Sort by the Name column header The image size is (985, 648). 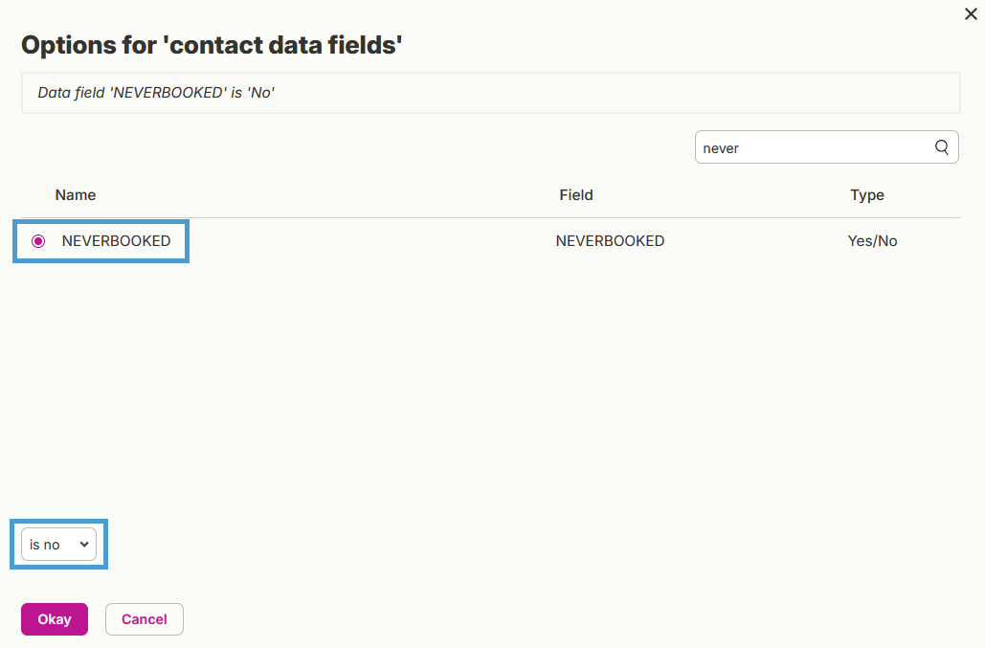click(76, 195)
